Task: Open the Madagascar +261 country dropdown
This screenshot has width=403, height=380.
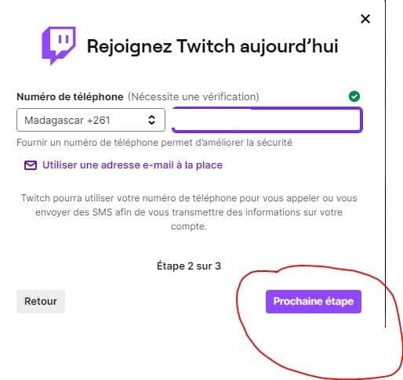Action: click(91, 120)
